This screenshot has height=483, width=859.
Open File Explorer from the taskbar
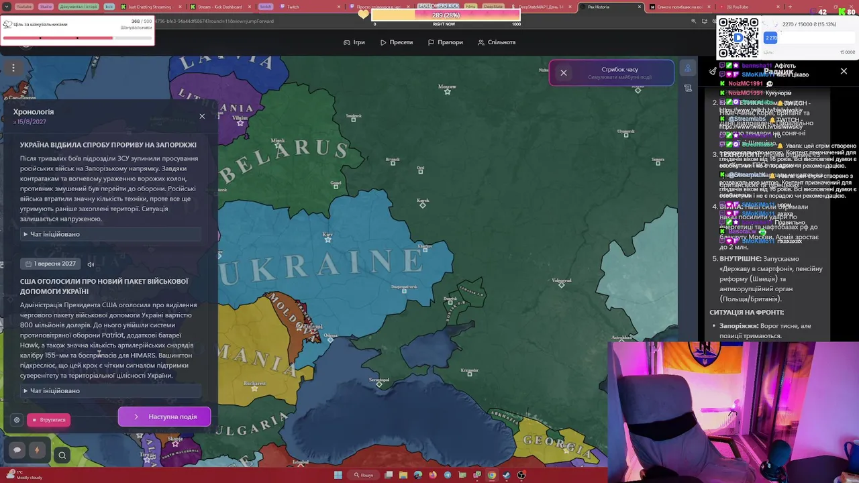[403, 475]
